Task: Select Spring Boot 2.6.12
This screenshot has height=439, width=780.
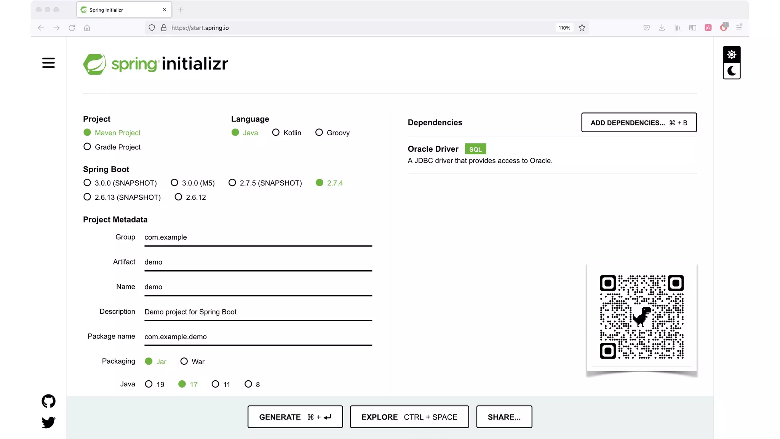Action: [190, 197]
